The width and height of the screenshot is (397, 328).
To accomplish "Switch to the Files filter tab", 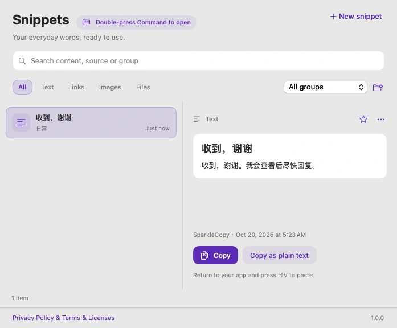I will [x=143, y=87].
